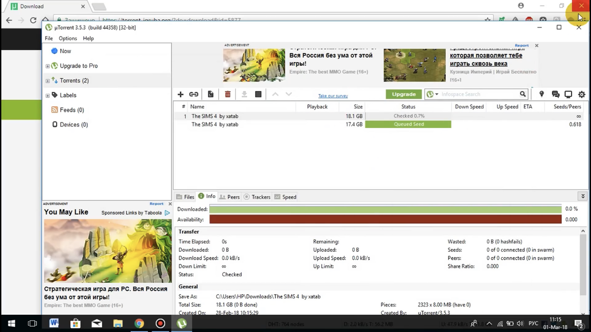Collapse the detail pane with chevron button
This screenshot has width=591, height=332.
pyautogui.click(x=583, y=196)
